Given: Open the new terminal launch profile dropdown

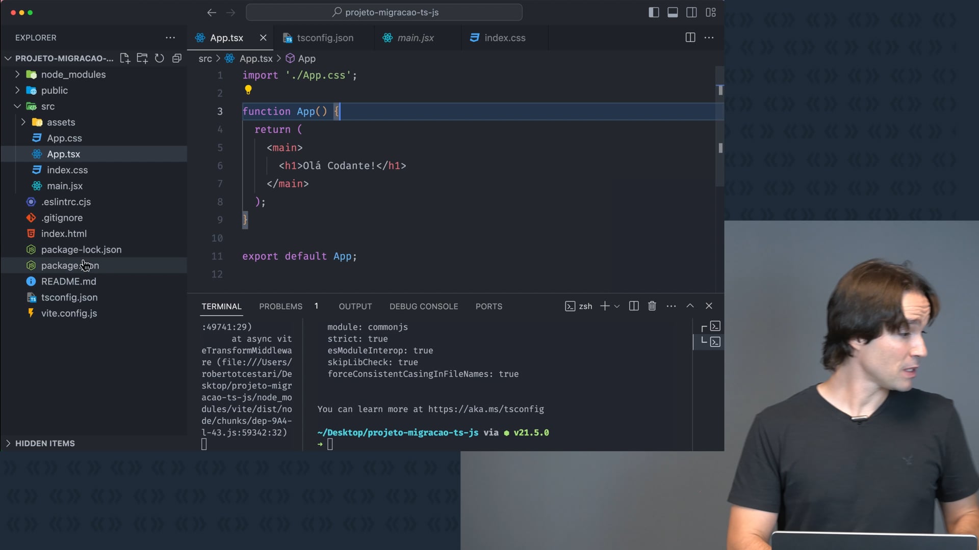Looking at the screenshot, I should [617, 307].
